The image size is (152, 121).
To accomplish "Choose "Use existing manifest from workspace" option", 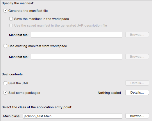I will 5,46.
